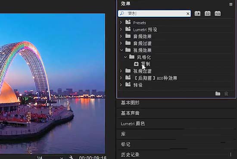Select the Presets folder icon
The image size is (237, 159).
point(128,22)
